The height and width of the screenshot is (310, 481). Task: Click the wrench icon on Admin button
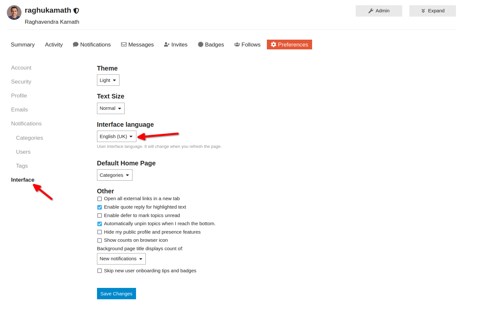[x=371, y=11]
